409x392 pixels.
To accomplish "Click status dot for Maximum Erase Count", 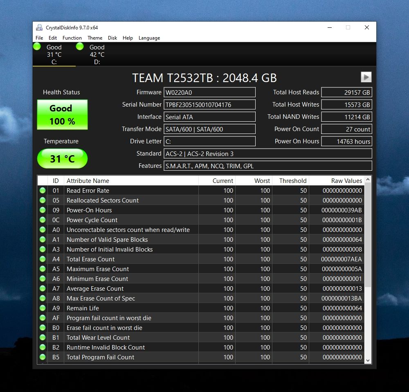I will click(43, 269).
